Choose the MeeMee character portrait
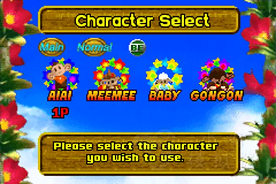276x184 pixels. point(111,74)
